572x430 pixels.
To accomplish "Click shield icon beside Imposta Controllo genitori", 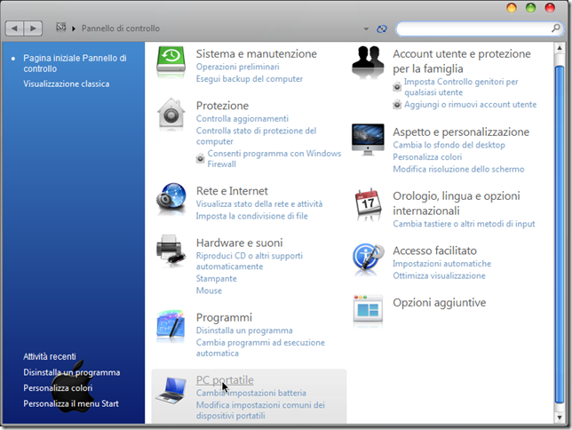I will coord(397,87).
